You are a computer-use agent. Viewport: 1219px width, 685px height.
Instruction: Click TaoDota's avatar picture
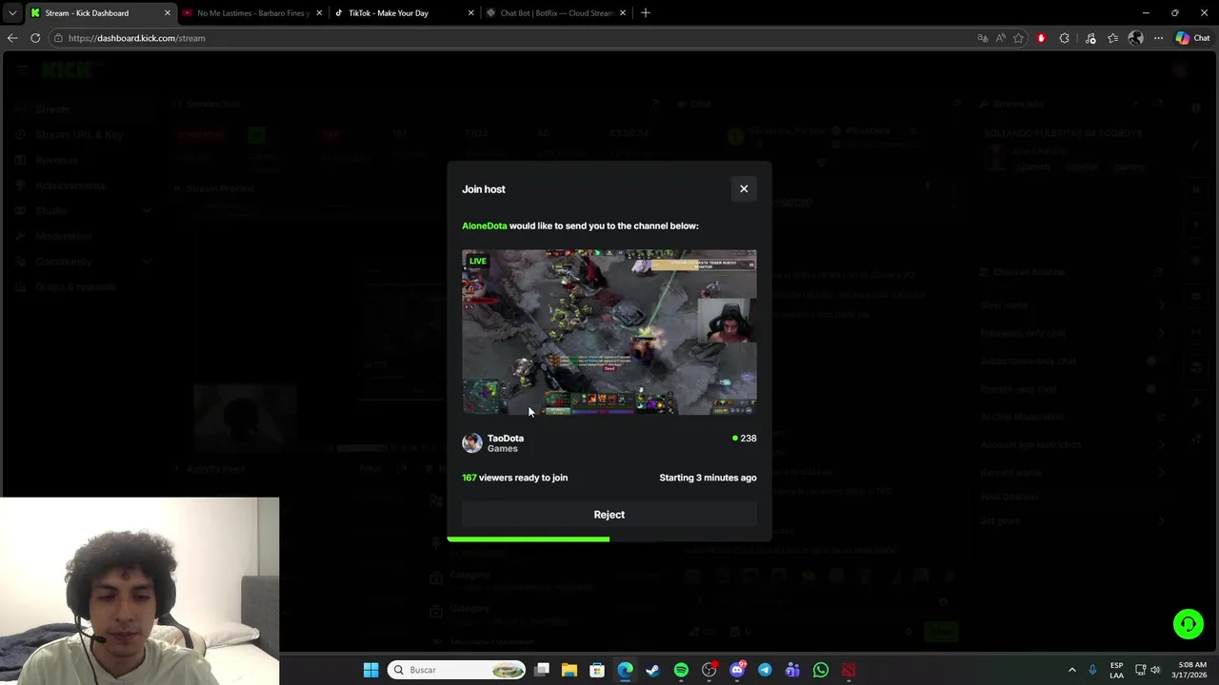pyautogui.click(x=472, y=443)
